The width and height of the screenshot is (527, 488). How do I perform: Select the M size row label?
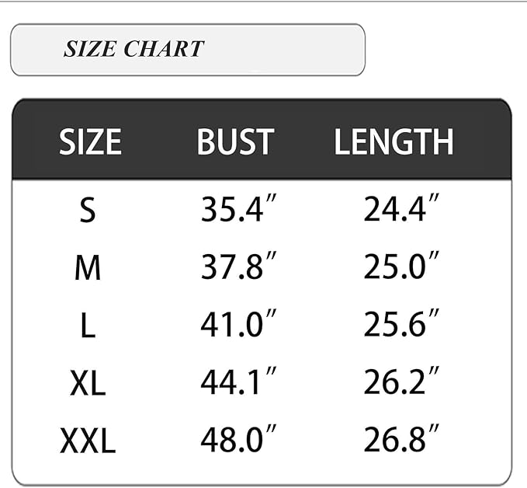coord(88,268)
